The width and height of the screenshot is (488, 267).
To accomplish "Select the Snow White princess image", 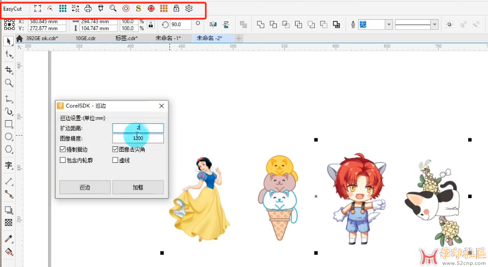I will (200, 199).
